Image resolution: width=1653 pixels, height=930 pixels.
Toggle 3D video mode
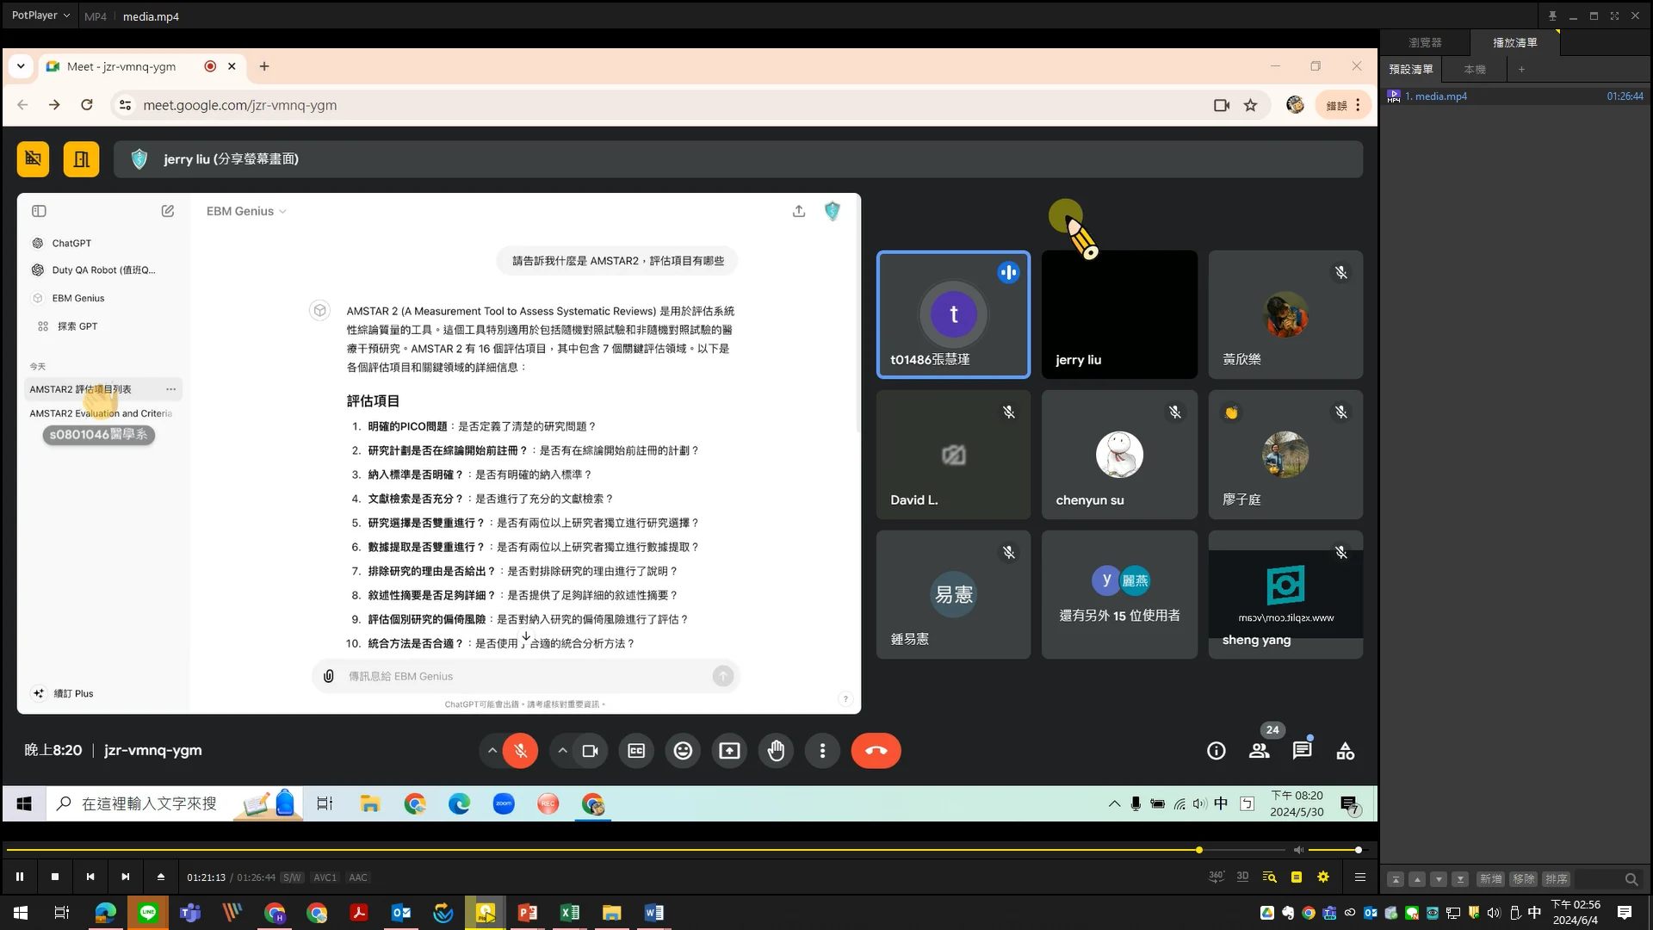click(1242, 877)
